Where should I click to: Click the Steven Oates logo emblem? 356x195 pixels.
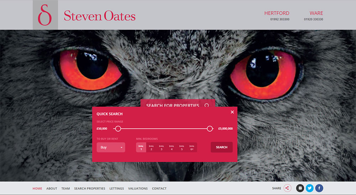(x=45, y=15)
